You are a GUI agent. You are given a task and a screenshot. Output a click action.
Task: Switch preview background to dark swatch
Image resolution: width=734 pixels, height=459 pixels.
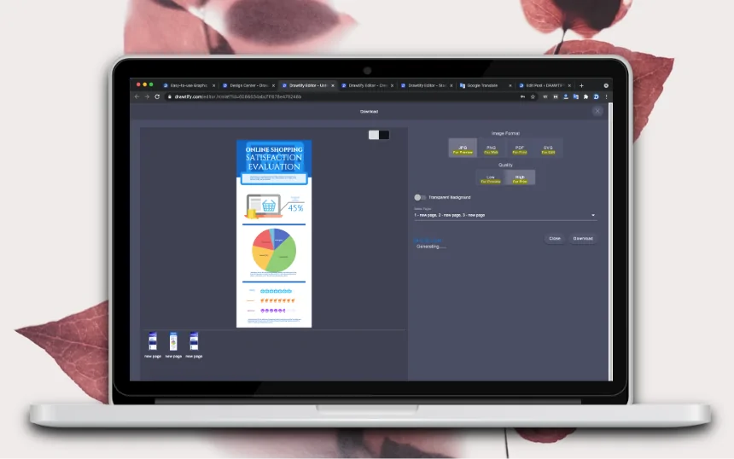pyautogui.click(x=384, y=135)
